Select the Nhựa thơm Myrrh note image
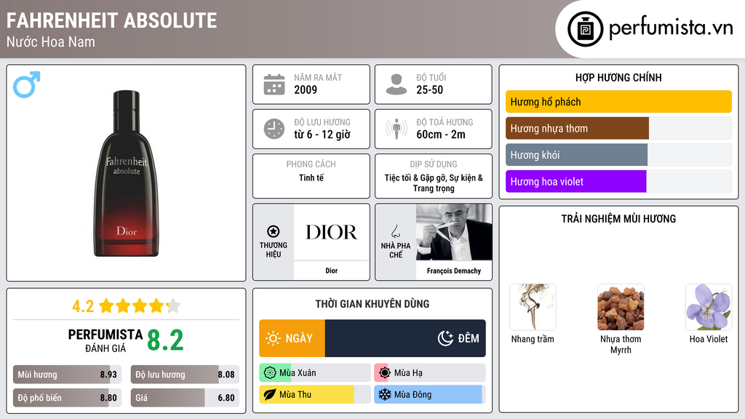 pyautogui.click(x=621, y=307)
